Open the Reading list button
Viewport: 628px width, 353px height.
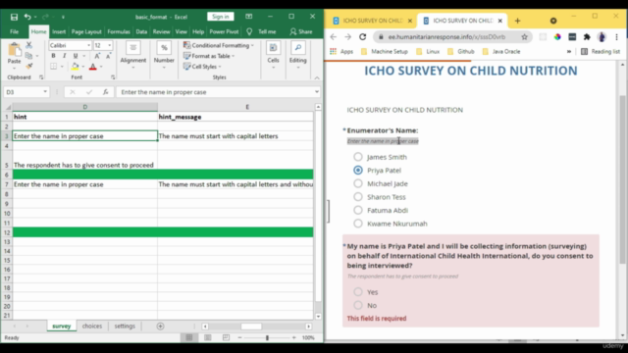tap(601, 52)
